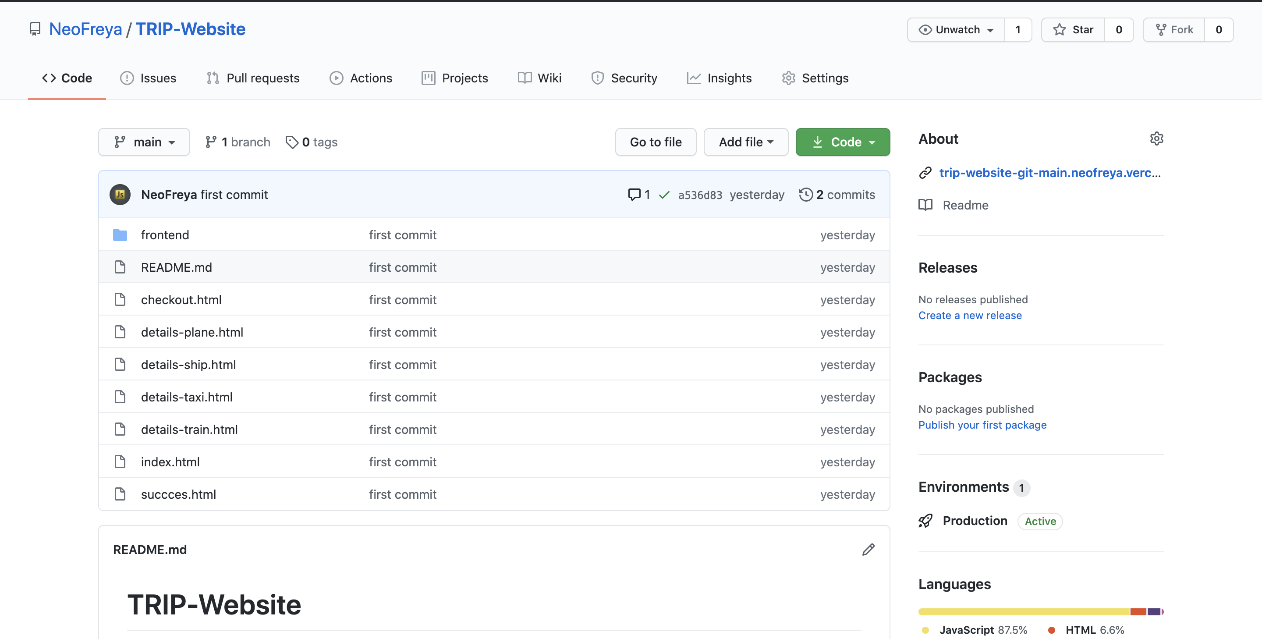The height and width of the screenshot is (639, 1262).
Task: View the Insights tab
Action: [x=719, y=78]
